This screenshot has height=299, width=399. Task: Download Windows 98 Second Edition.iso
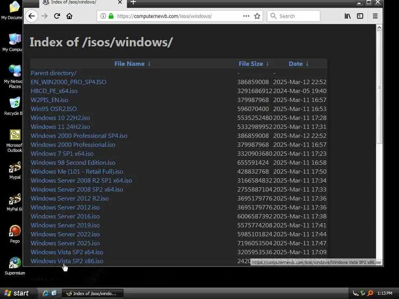coord(73,162)
